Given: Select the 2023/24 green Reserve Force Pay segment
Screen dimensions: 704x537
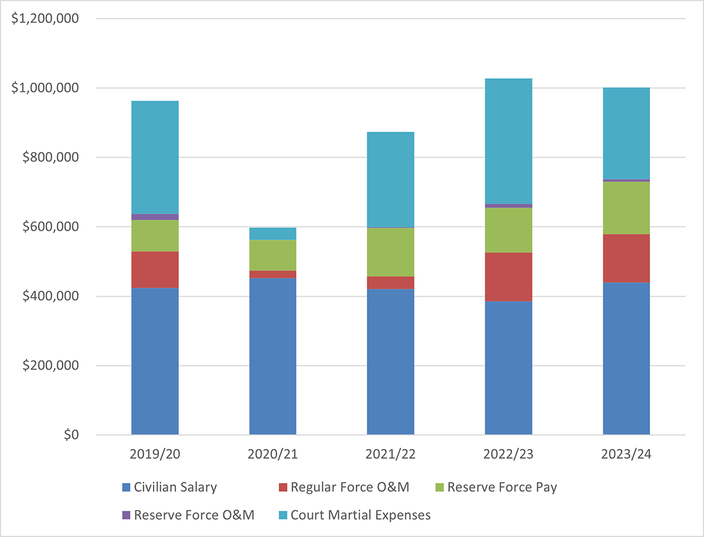Looking at the screenshot, I should 627,208.
